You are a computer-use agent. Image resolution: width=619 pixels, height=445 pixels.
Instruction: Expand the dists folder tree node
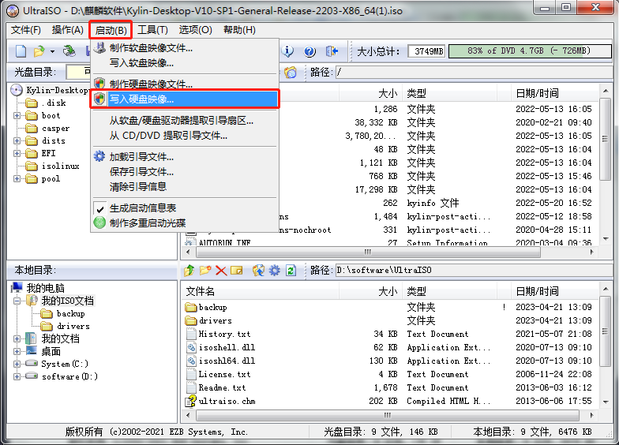point(17,140)
